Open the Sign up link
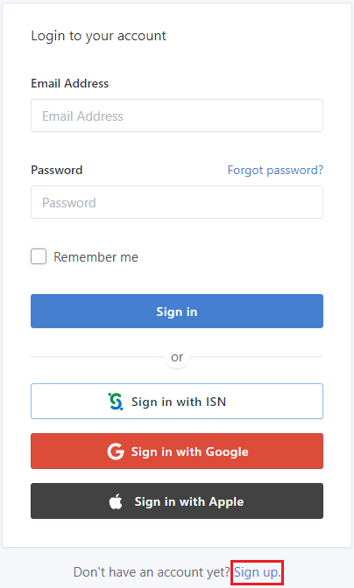Viewport: 354px width, 588px height. pos(257,572)
